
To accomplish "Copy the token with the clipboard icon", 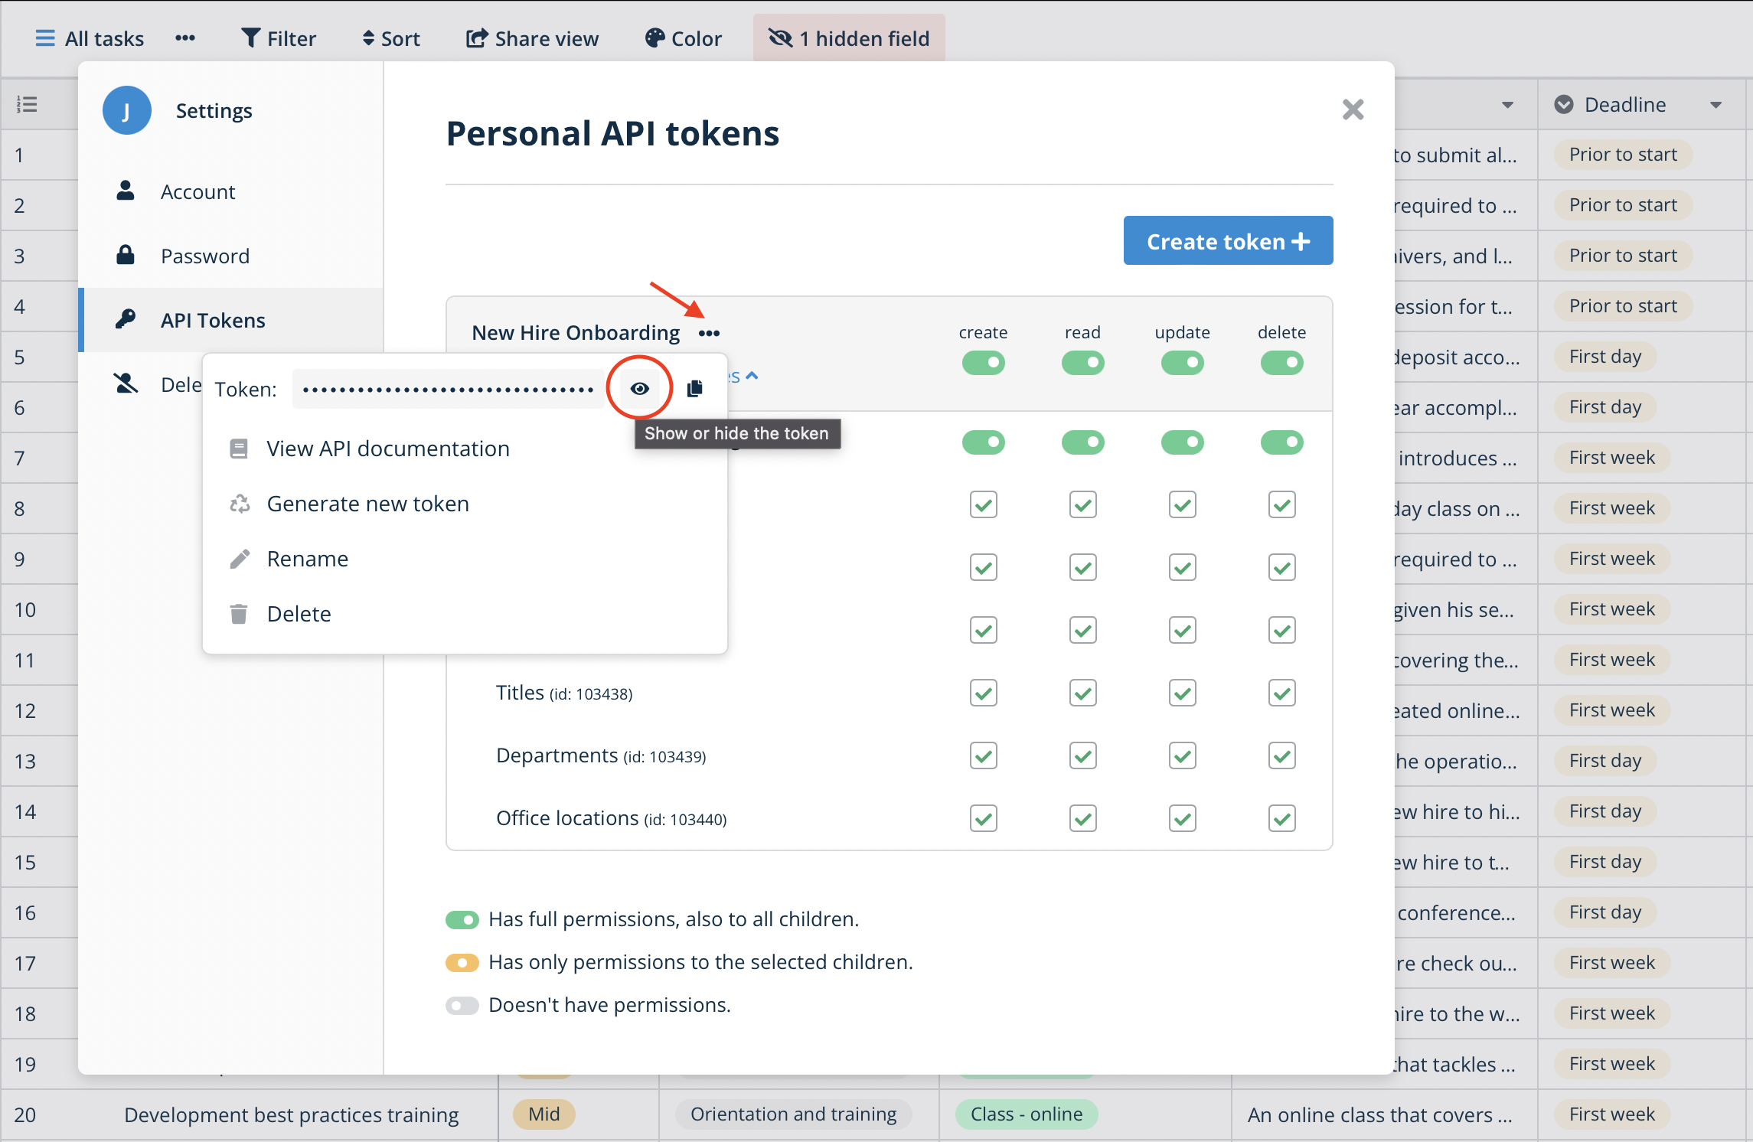I will pyautogui.click(x=695, y=388).
